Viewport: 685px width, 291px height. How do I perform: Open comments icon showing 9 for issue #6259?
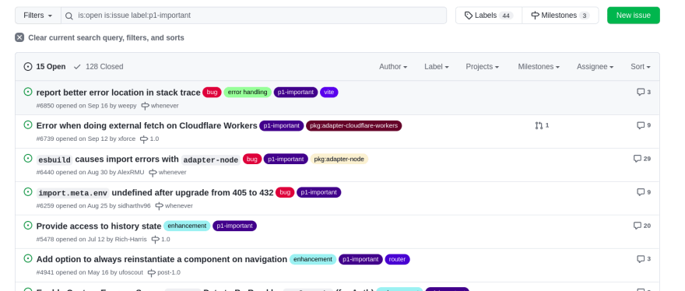[644, 192]
